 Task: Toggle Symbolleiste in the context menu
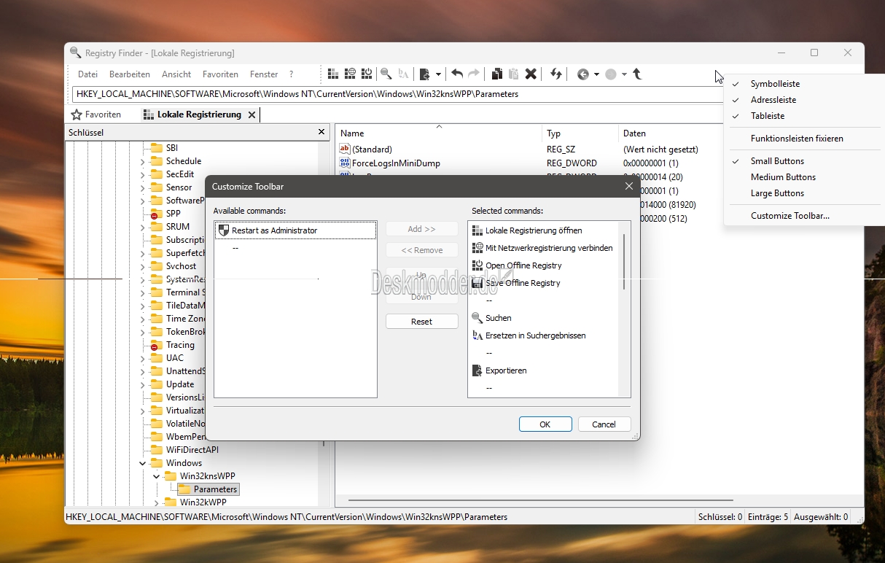click(x=775, y=84)
